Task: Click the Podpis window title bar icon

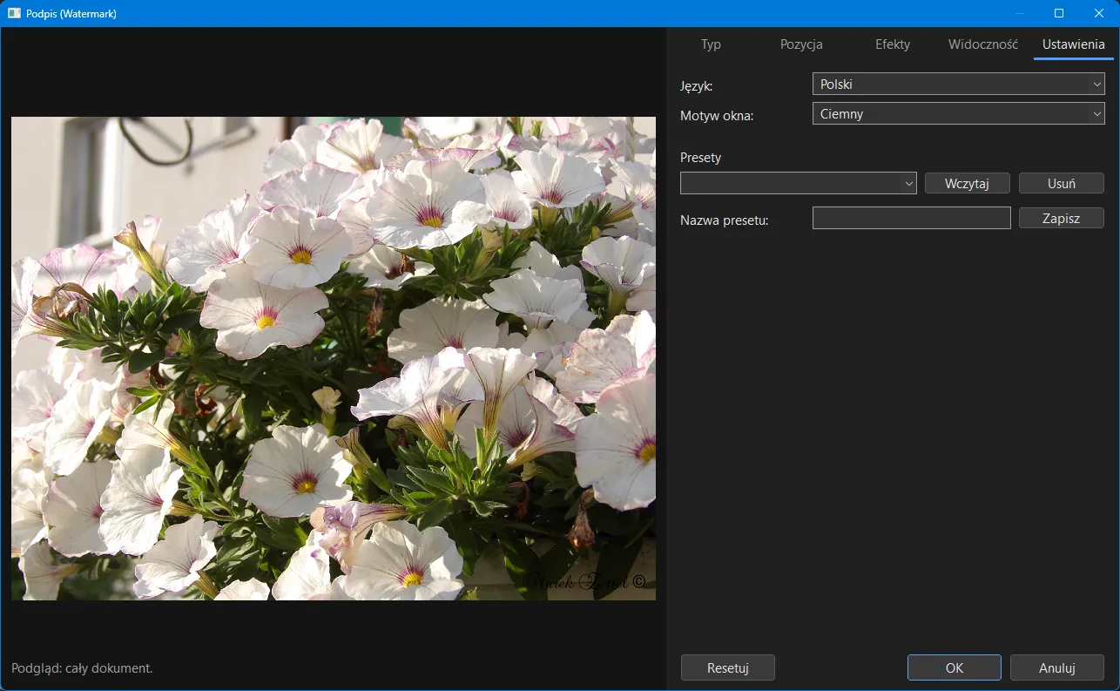Action: 14,13
